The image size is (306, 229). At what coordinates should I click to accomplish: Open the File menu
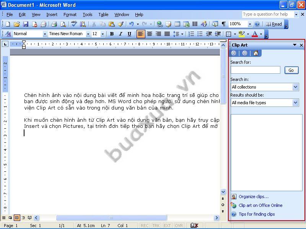point(10,15)
